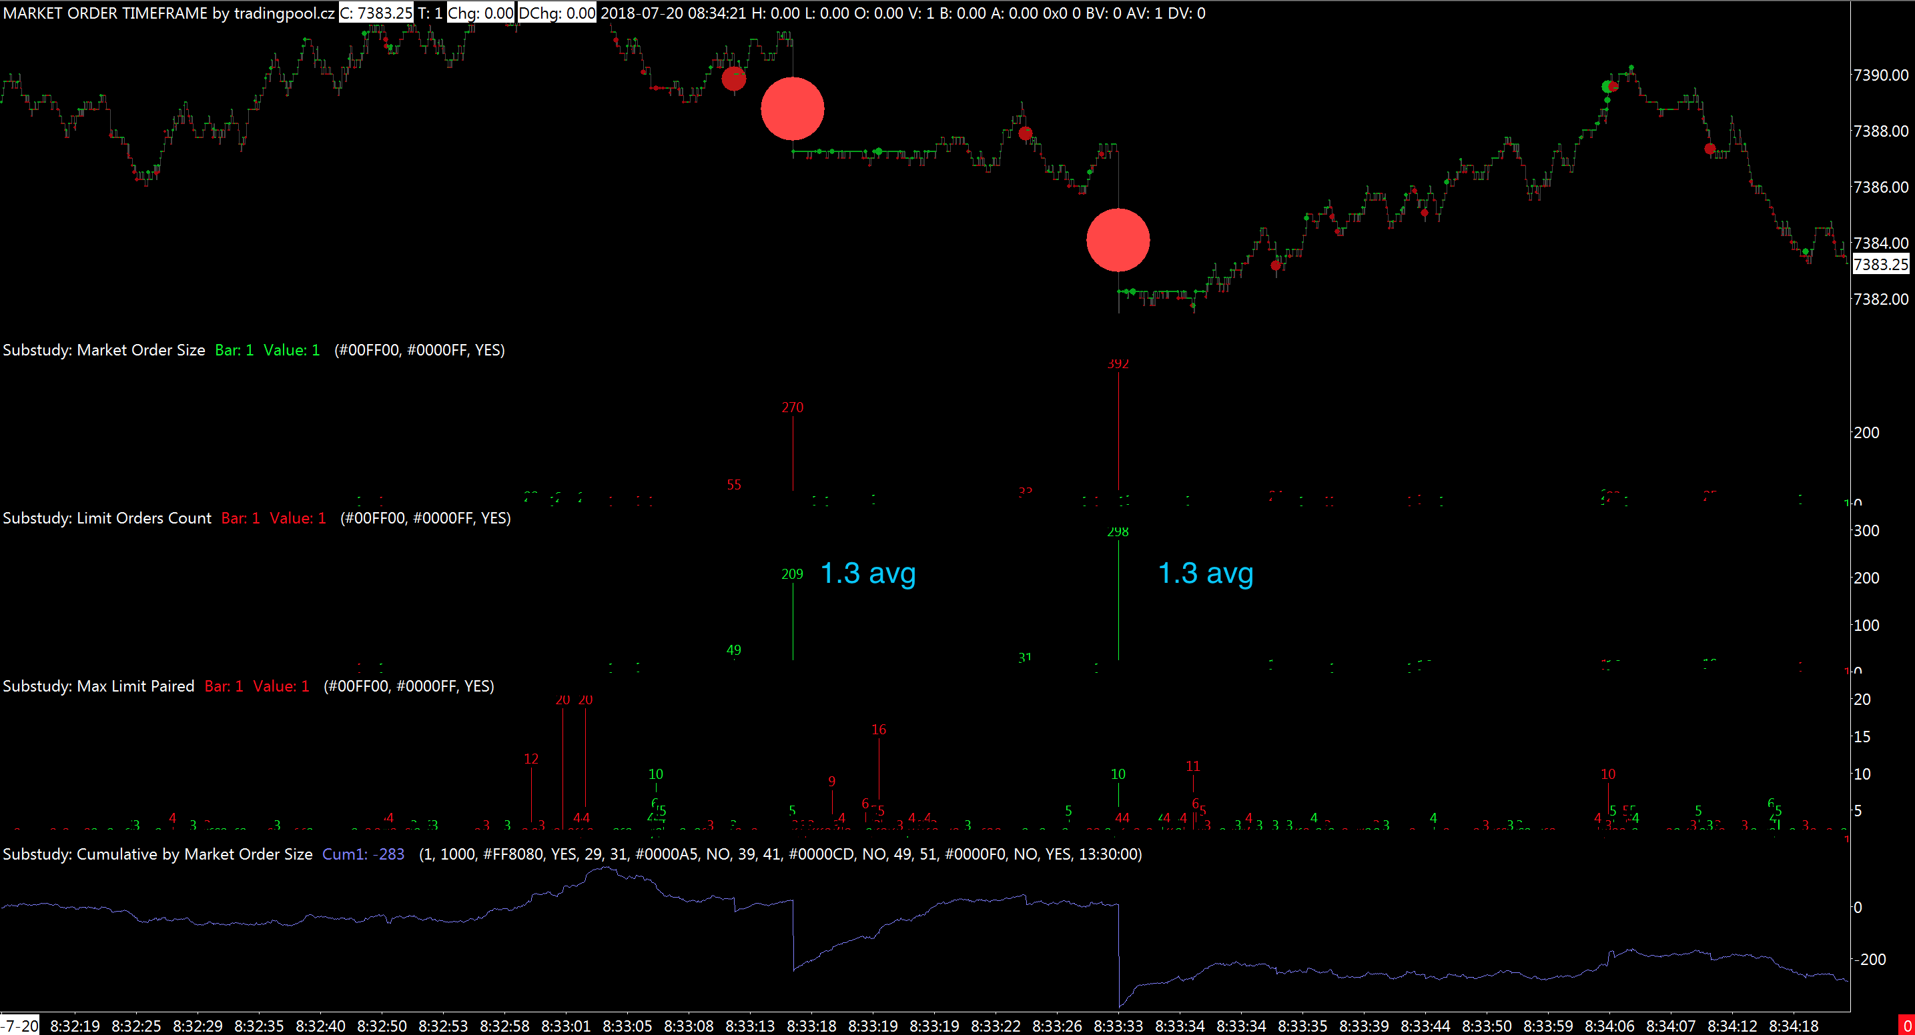Click the green value 49 in Limit Orders Count
The image size is (1915, 1035).
point(734,650)
